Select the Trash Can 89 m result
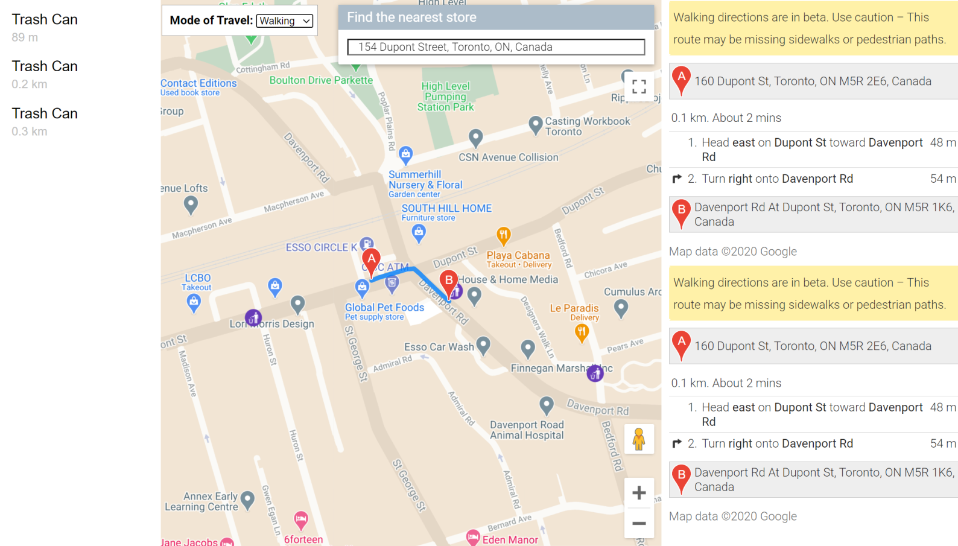Screen dimensions: 958x546 coord(45,28)
